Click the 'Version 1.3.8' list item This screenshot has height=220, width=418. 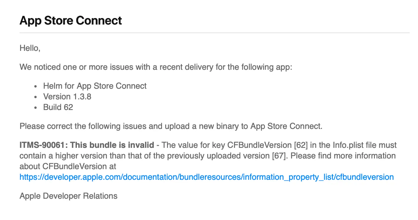67,96
